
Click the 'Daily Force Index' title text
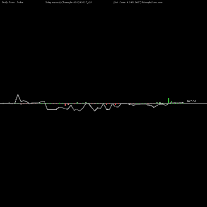(12, 2)
